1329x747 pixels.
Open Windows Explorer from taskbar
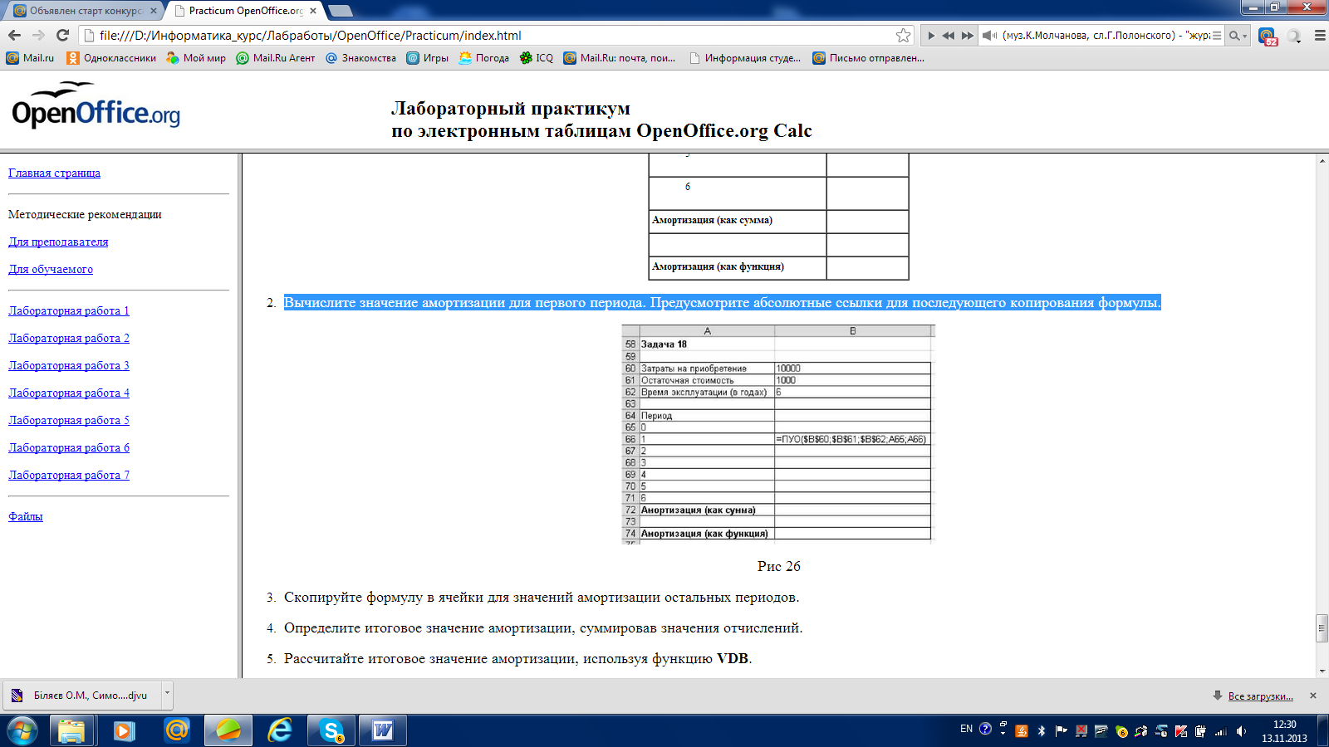(71, 730)
